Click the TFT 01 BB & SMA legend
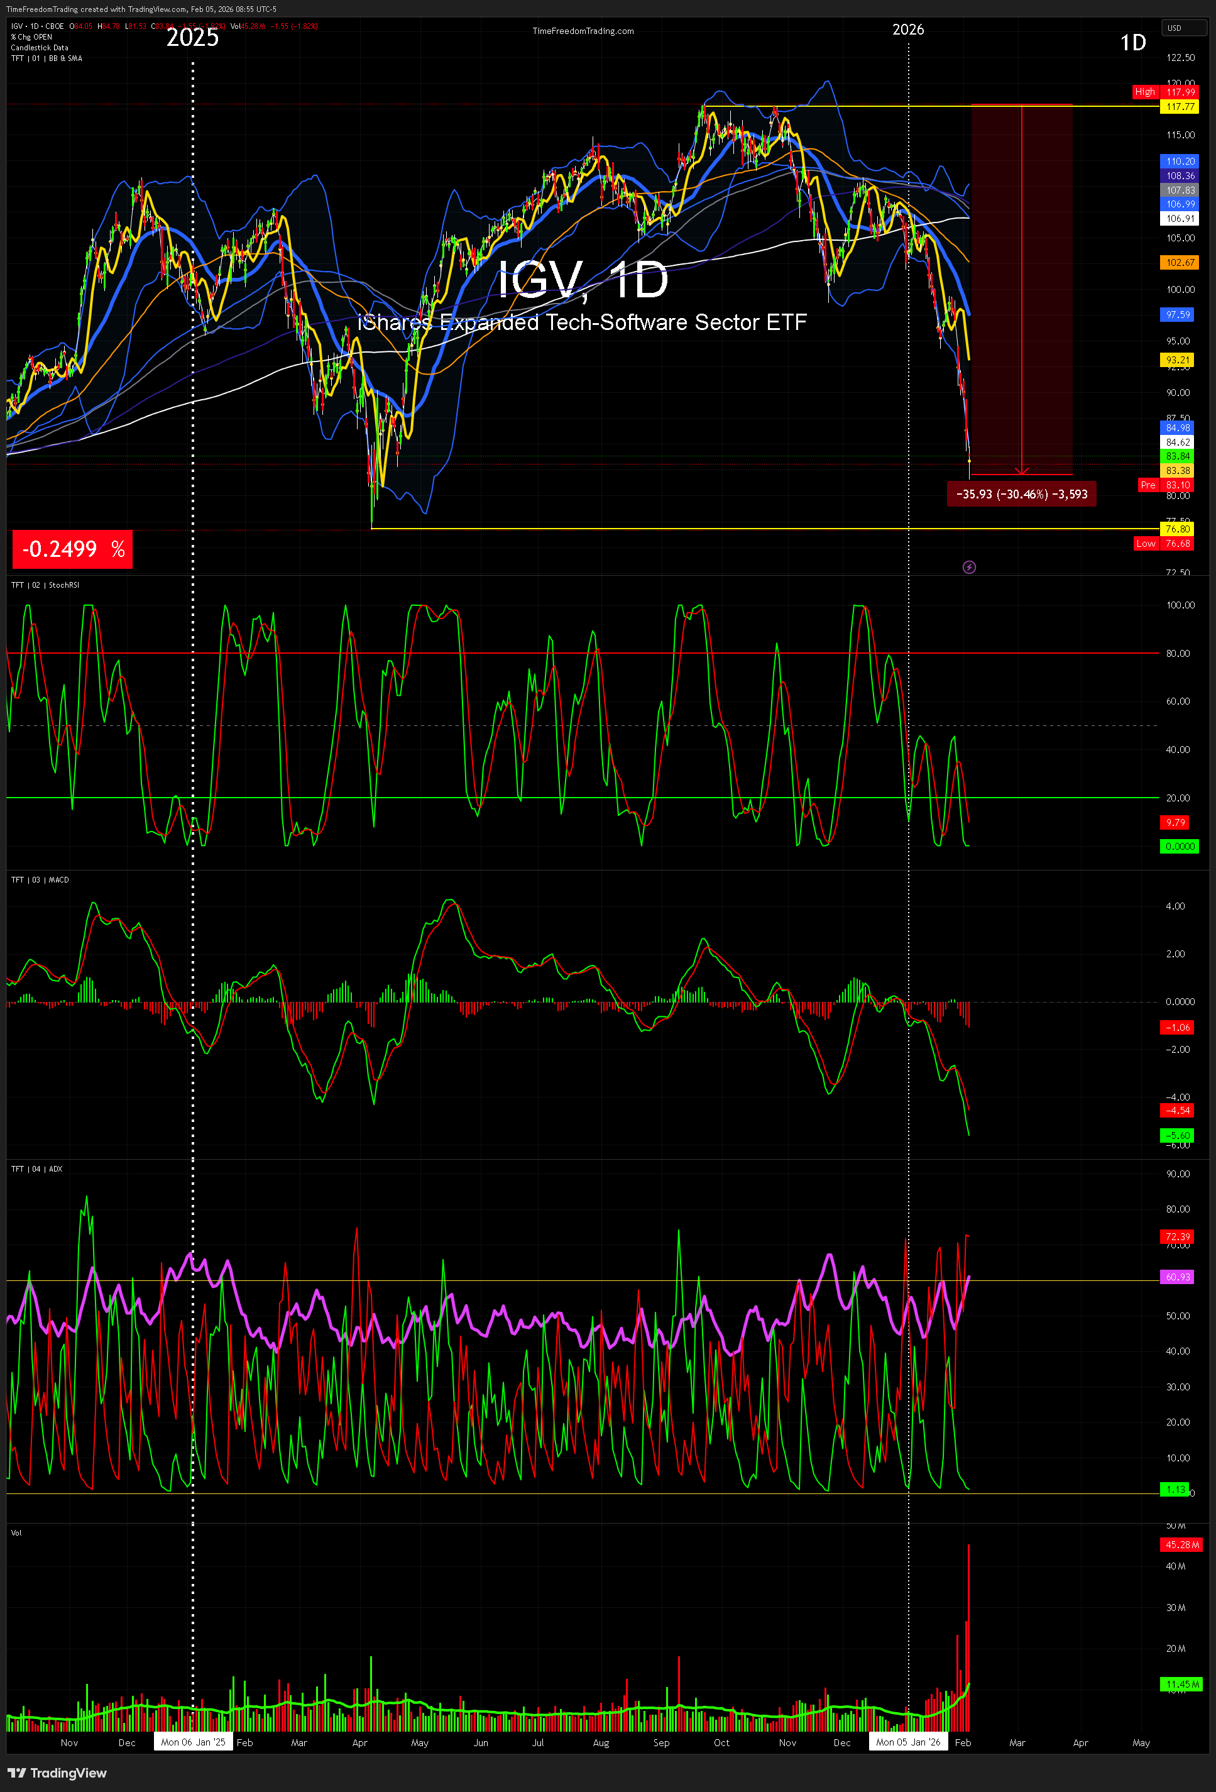 click(x=47, y=58)
